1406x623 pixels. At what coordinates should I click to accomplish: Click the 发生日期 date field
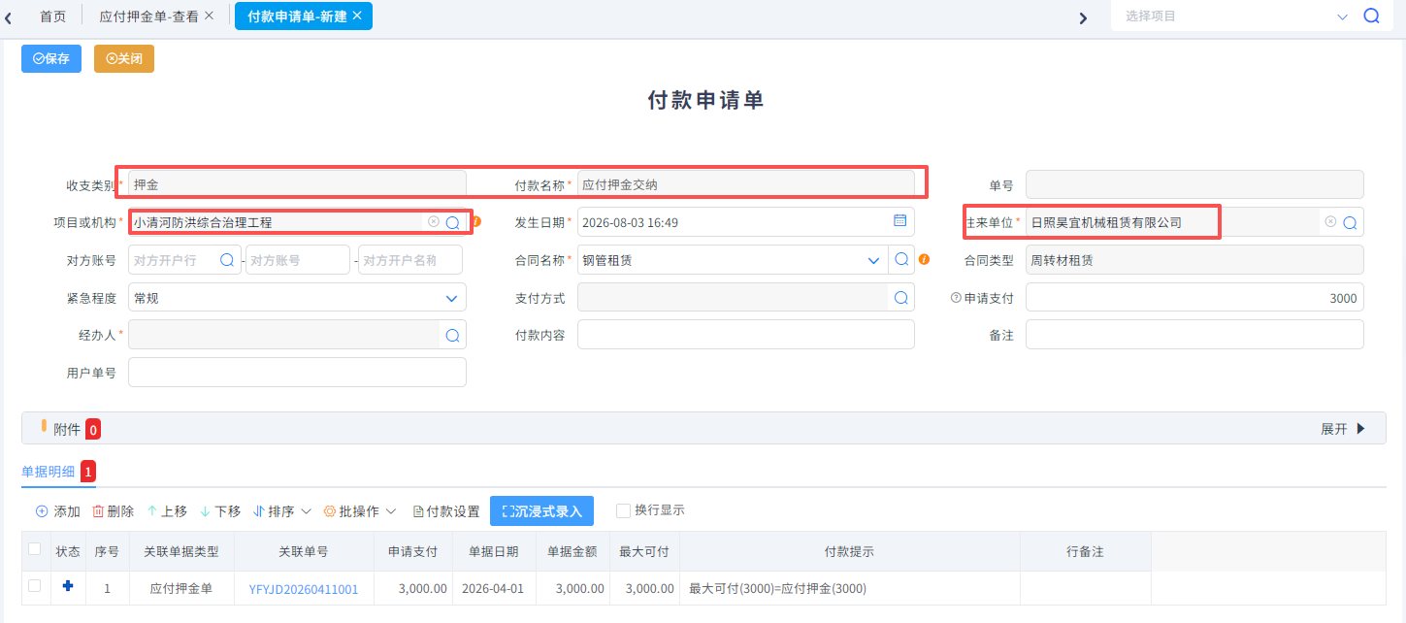746,222
